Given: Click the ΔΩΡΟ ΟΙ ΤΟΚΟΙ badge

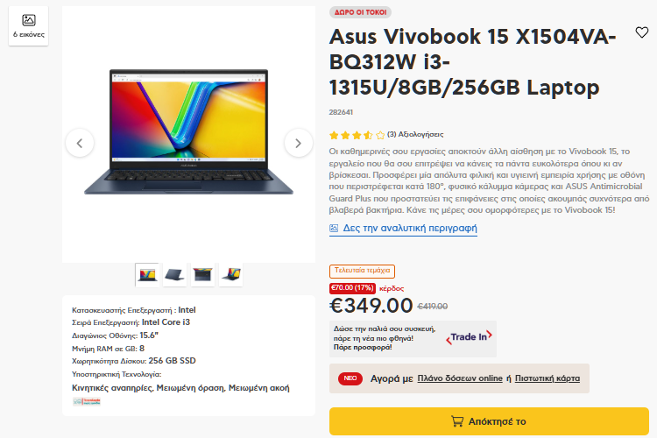Looking at the screenshot, I should coord(360,12).
